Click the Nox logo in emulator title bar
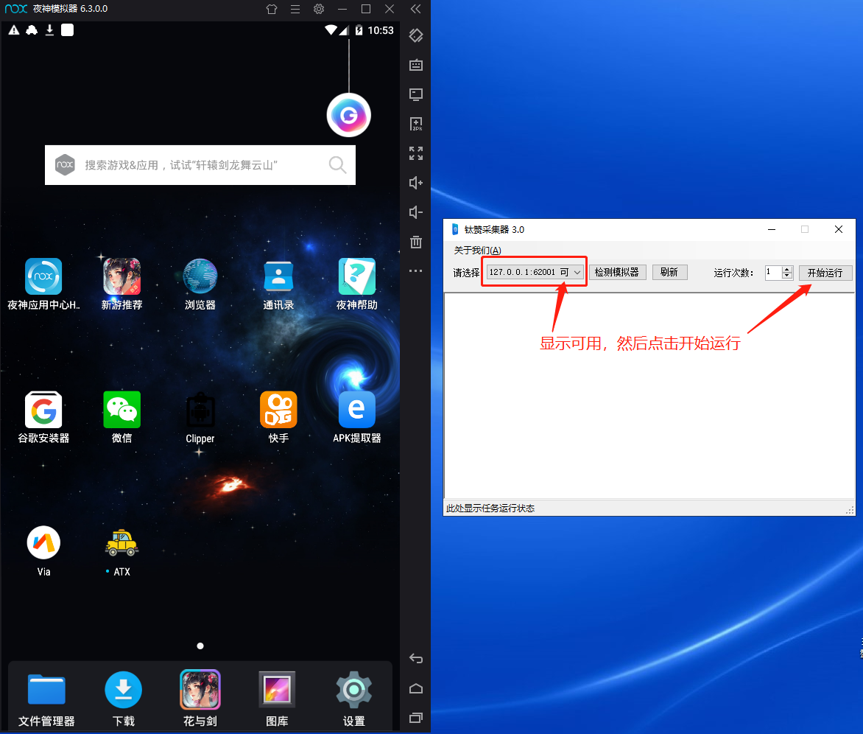Viewport: 863px width, 734px height. point(16,9)
